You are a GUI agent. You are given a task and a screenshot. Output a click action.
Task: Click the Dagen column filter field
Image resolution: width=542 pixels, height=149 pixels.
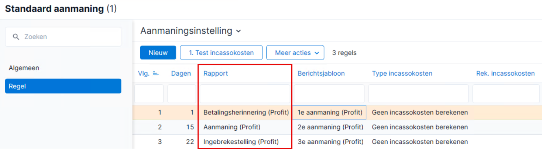[182, 94]
